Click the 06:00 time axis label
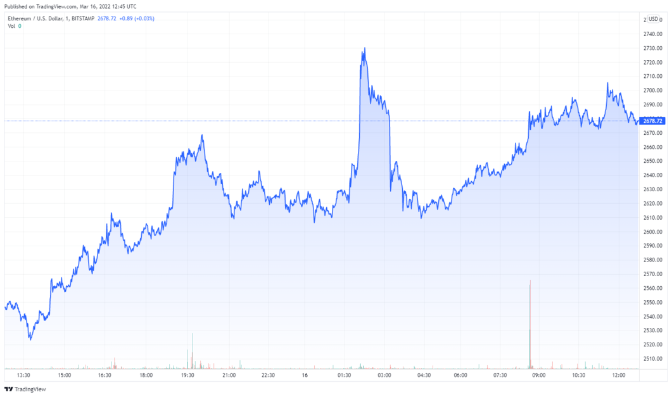 (x=460, y=375)
